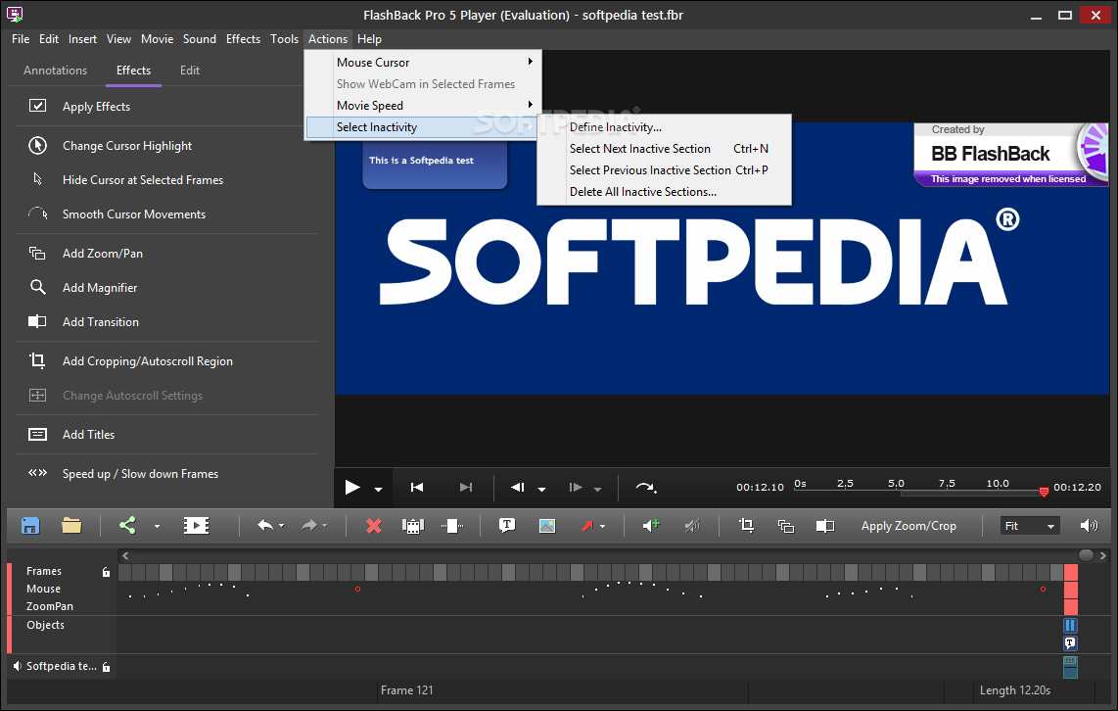
Task: Open the dropdown arrow beside the Share icon
Action: coord(156,527)
